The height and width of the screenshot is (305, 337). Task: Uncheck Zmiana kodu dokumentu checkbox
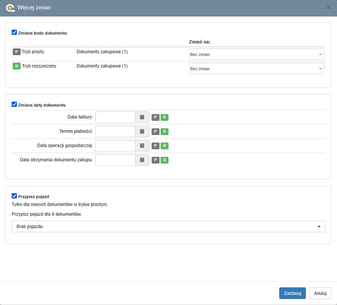point(14,33)
